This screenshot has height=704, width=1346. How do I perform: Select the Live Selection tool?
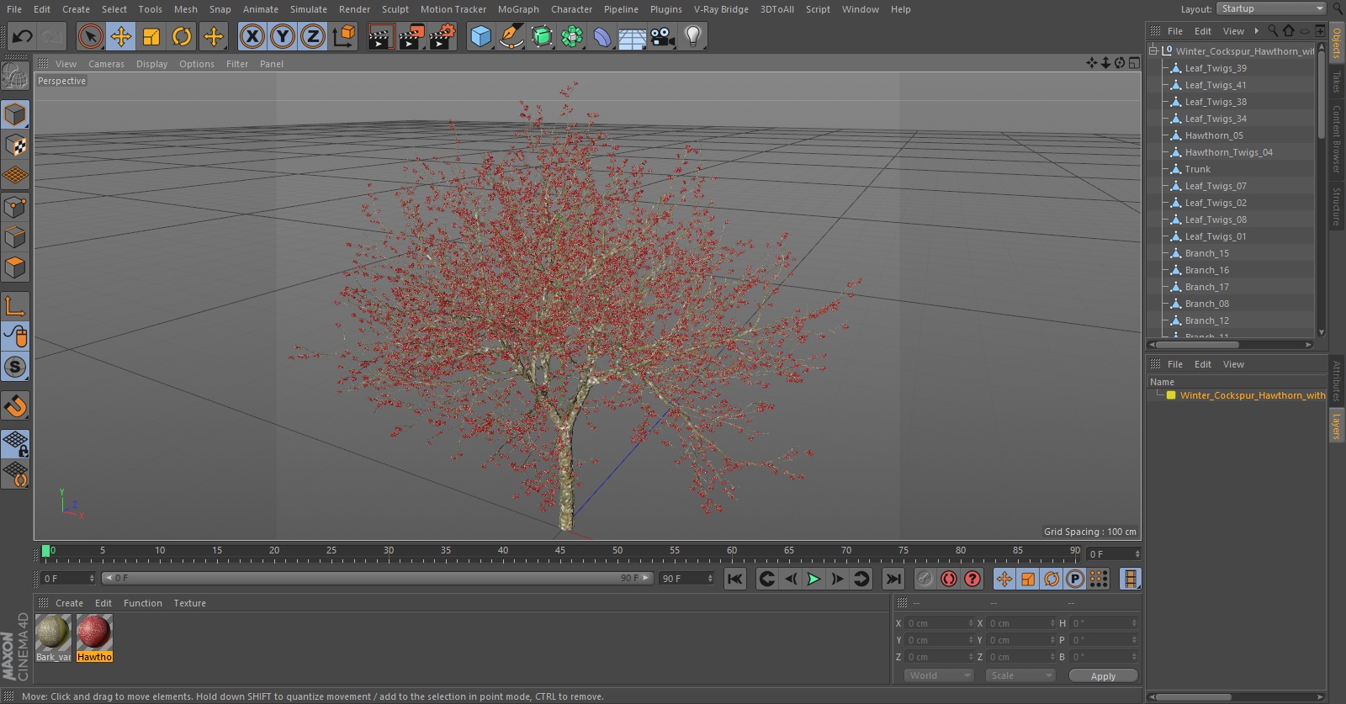90,36
